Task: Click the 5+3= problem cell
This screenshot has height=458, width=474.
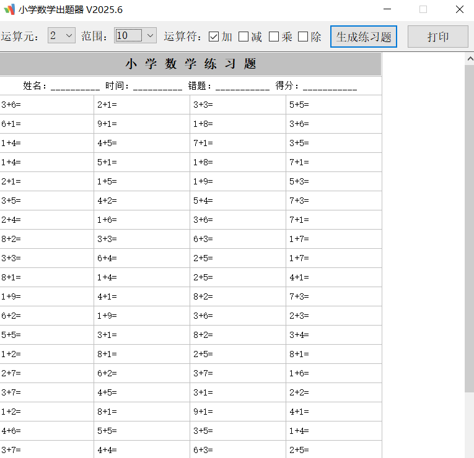Action: point(334,181)
